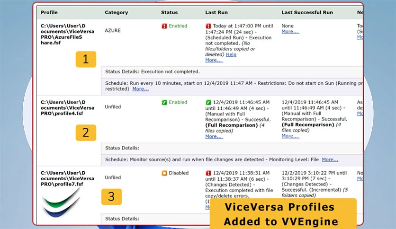Image resolution: width=396 pixels, height=229 pixels.
Task: Click the Last Run column header
Action: pyautogui.click(x=216, y=12)
